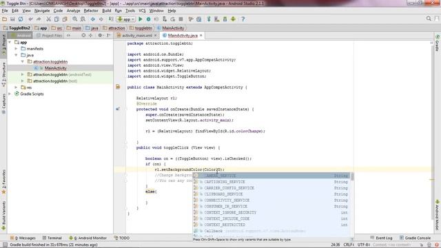
Task: Click the Redo toolbar icon
Action: (39, 19)
